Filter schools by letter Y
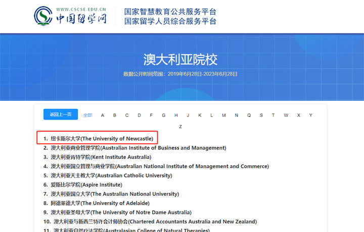 click(x=310, y=115)
